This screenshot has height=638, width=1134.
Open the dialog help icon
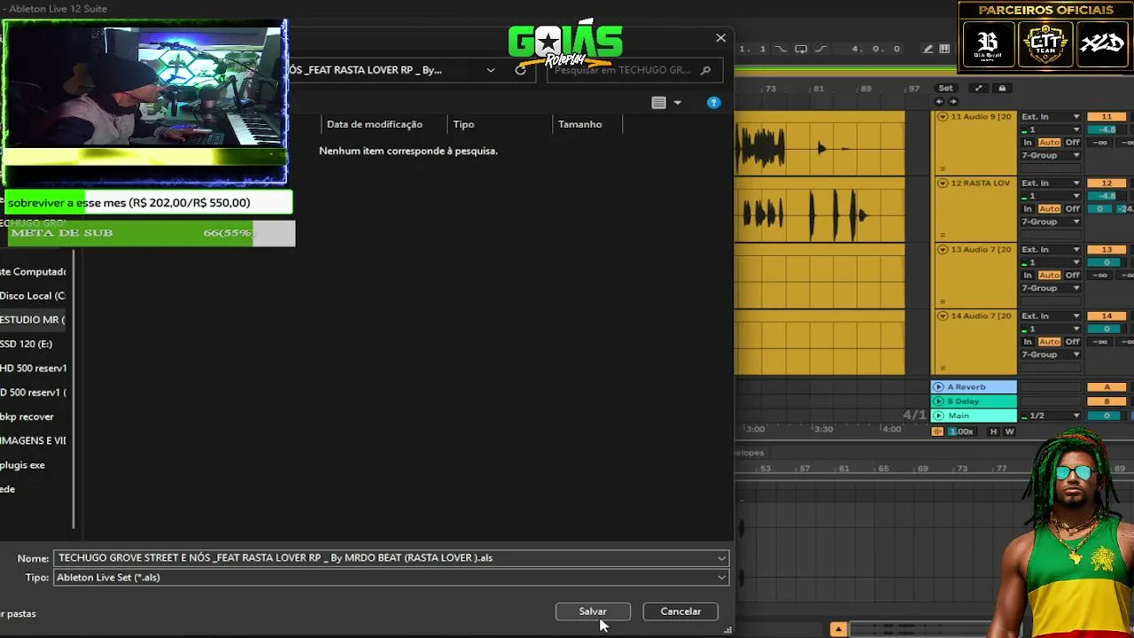713,103
